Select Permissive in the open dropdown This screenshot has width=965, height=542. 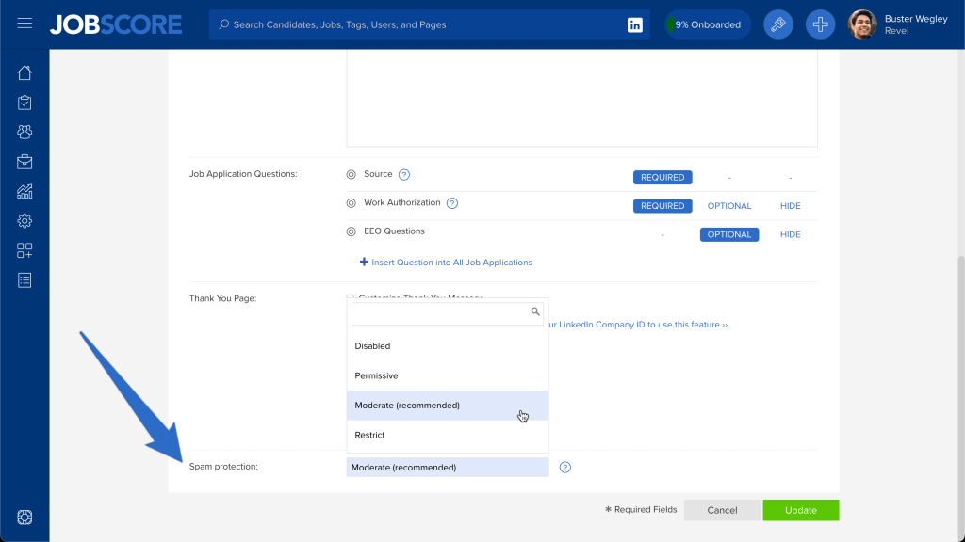[x=377, y=375]
